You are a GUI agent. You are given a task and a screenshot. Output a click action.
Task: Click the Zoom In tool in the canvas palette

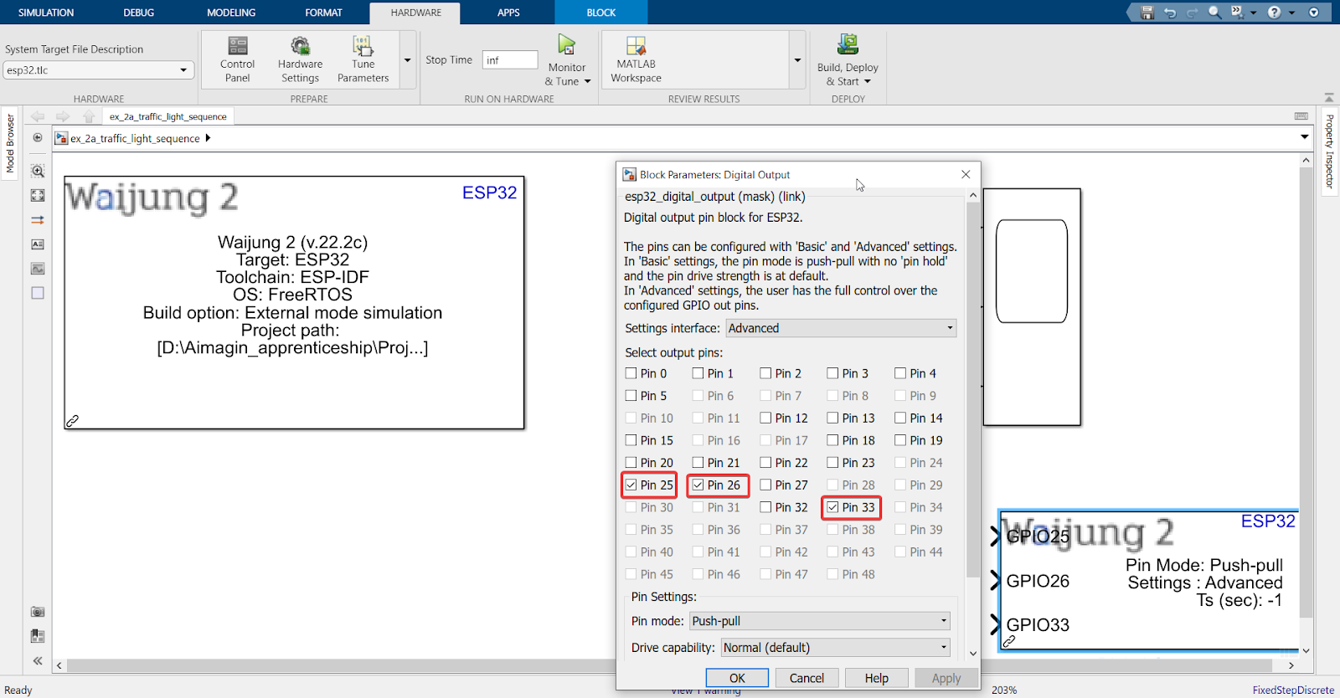(x=38, y=171)
